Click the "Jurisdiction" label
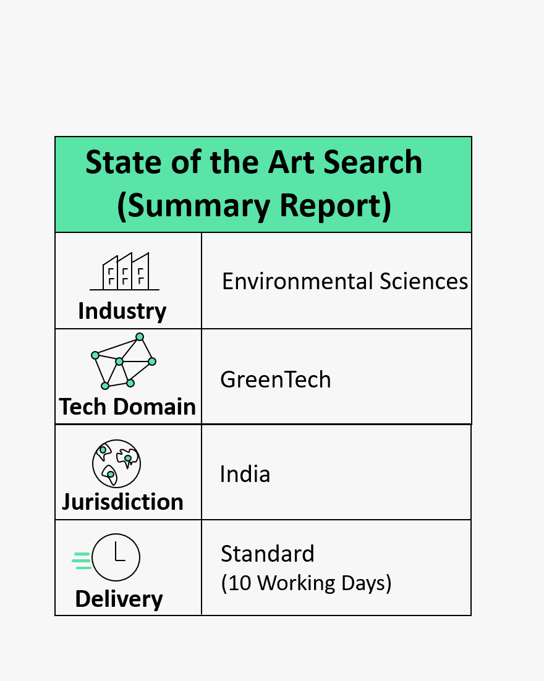Screen dimensions: 544x681 point(122,501)
